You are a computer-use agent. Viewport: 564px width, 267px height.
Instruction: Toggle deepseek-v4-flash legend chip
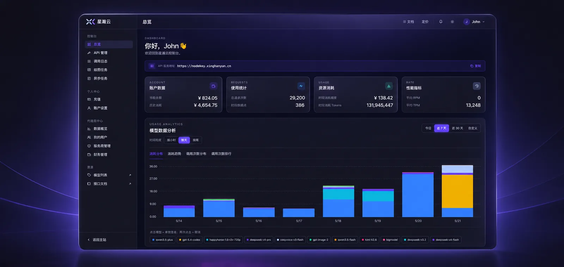point(446,240)
